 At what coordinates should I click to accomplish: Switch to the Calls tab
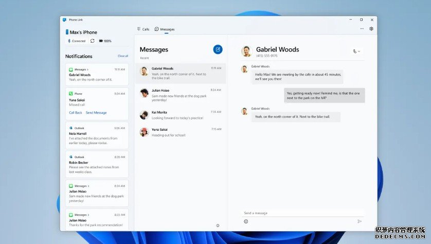(143, 29)
